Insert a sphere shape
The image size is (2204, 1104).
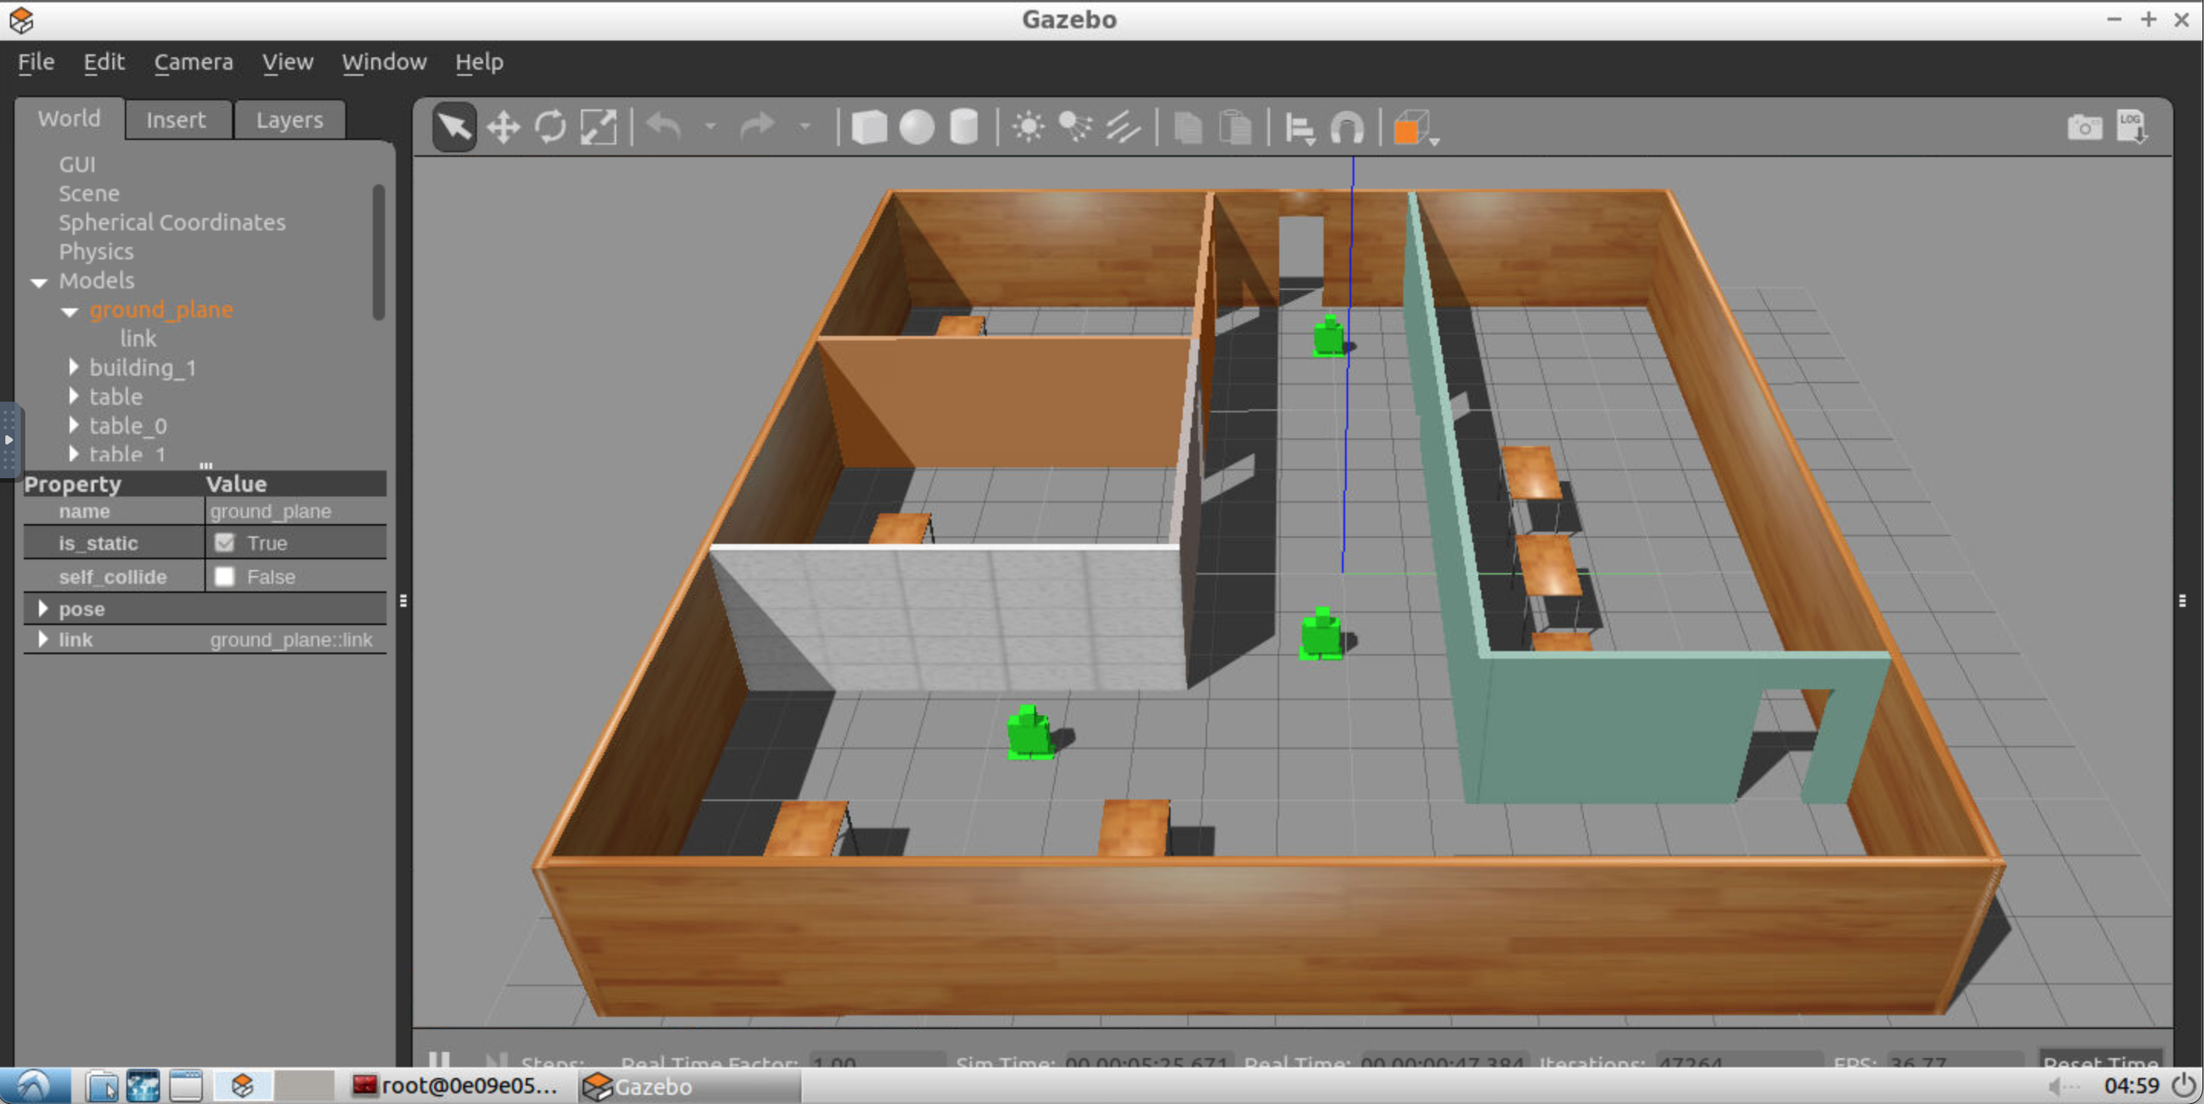click(x=916, y=129)
